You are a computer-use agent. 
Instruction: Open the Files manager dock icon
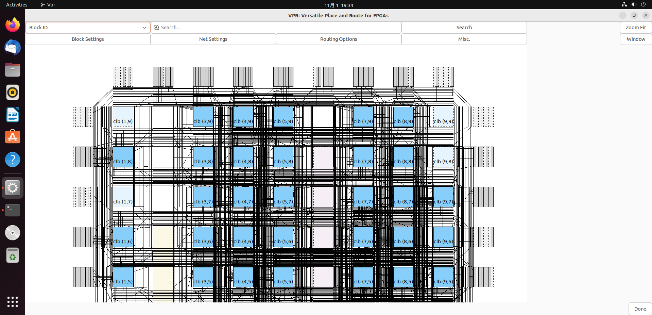coord(13,70)
